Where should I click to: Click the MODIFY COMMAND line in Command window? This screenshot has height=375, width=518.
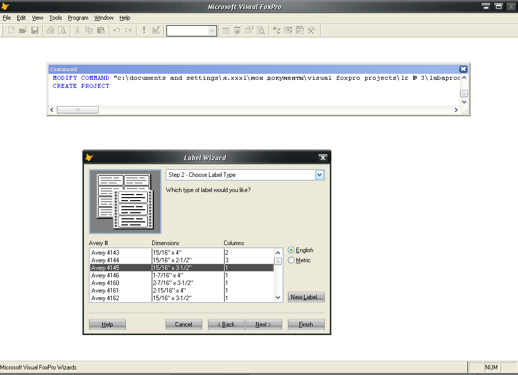(x=256, y=78)
